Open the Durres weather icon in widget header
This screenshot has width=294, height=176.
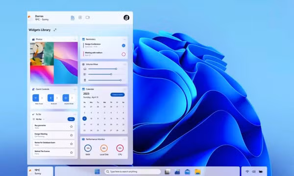coord(29,18)
